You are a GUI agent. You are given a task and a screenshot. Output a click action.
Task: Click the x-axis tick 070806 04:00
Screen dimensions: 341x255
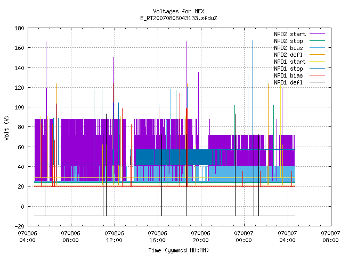(x=27, y=237)
